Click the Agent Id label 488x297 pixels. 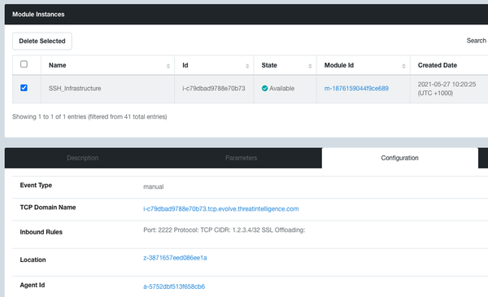(33, 285)
